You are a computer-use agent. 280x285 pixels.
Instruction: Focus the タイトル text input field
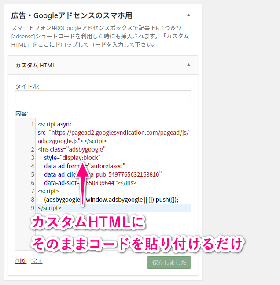tap(103, 96)
